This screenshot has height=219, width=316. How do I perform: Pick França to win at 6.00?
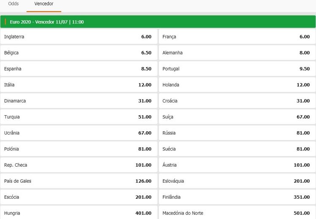pyautogui.click(x=237, y=37)
